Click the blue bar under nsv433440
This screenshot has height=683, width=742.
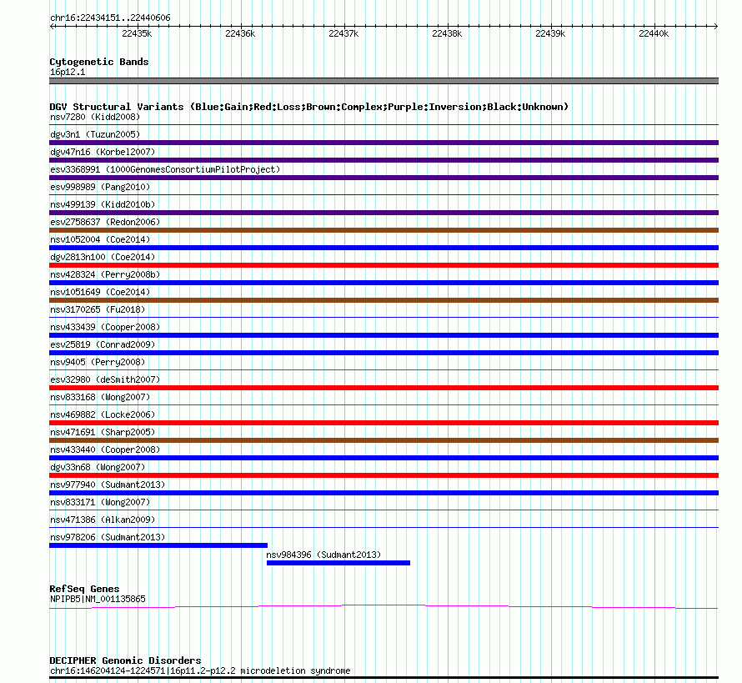[x=384, y=458]
